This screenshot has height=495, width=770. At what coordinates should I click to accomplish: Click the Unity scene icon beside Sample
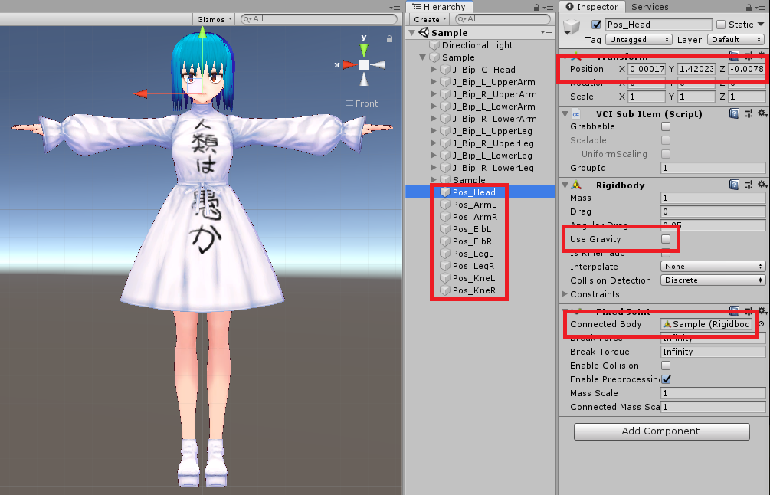[424, 32]
